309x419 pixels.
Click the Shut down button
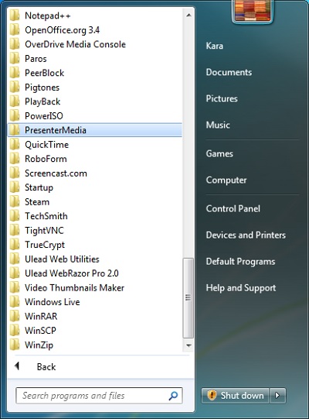[x=235, y=395]
